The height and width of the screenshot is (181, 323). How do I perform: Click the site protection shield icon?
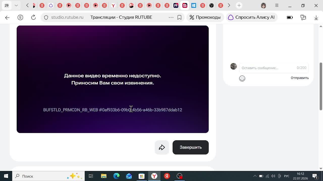(46, 17)
